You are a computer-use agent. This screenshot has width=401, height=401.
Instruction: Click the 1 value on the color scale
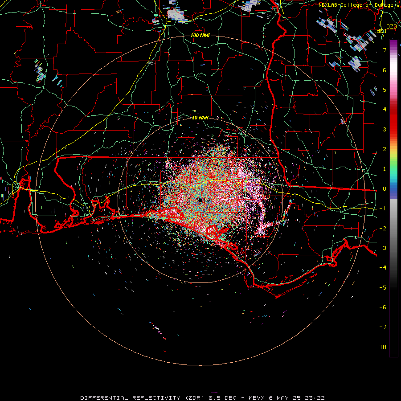[385, 169]
